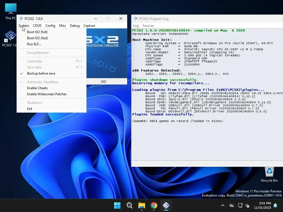Screen dimensions: 283x212
Task: Open taskbar Search
Action: (129, 205)
